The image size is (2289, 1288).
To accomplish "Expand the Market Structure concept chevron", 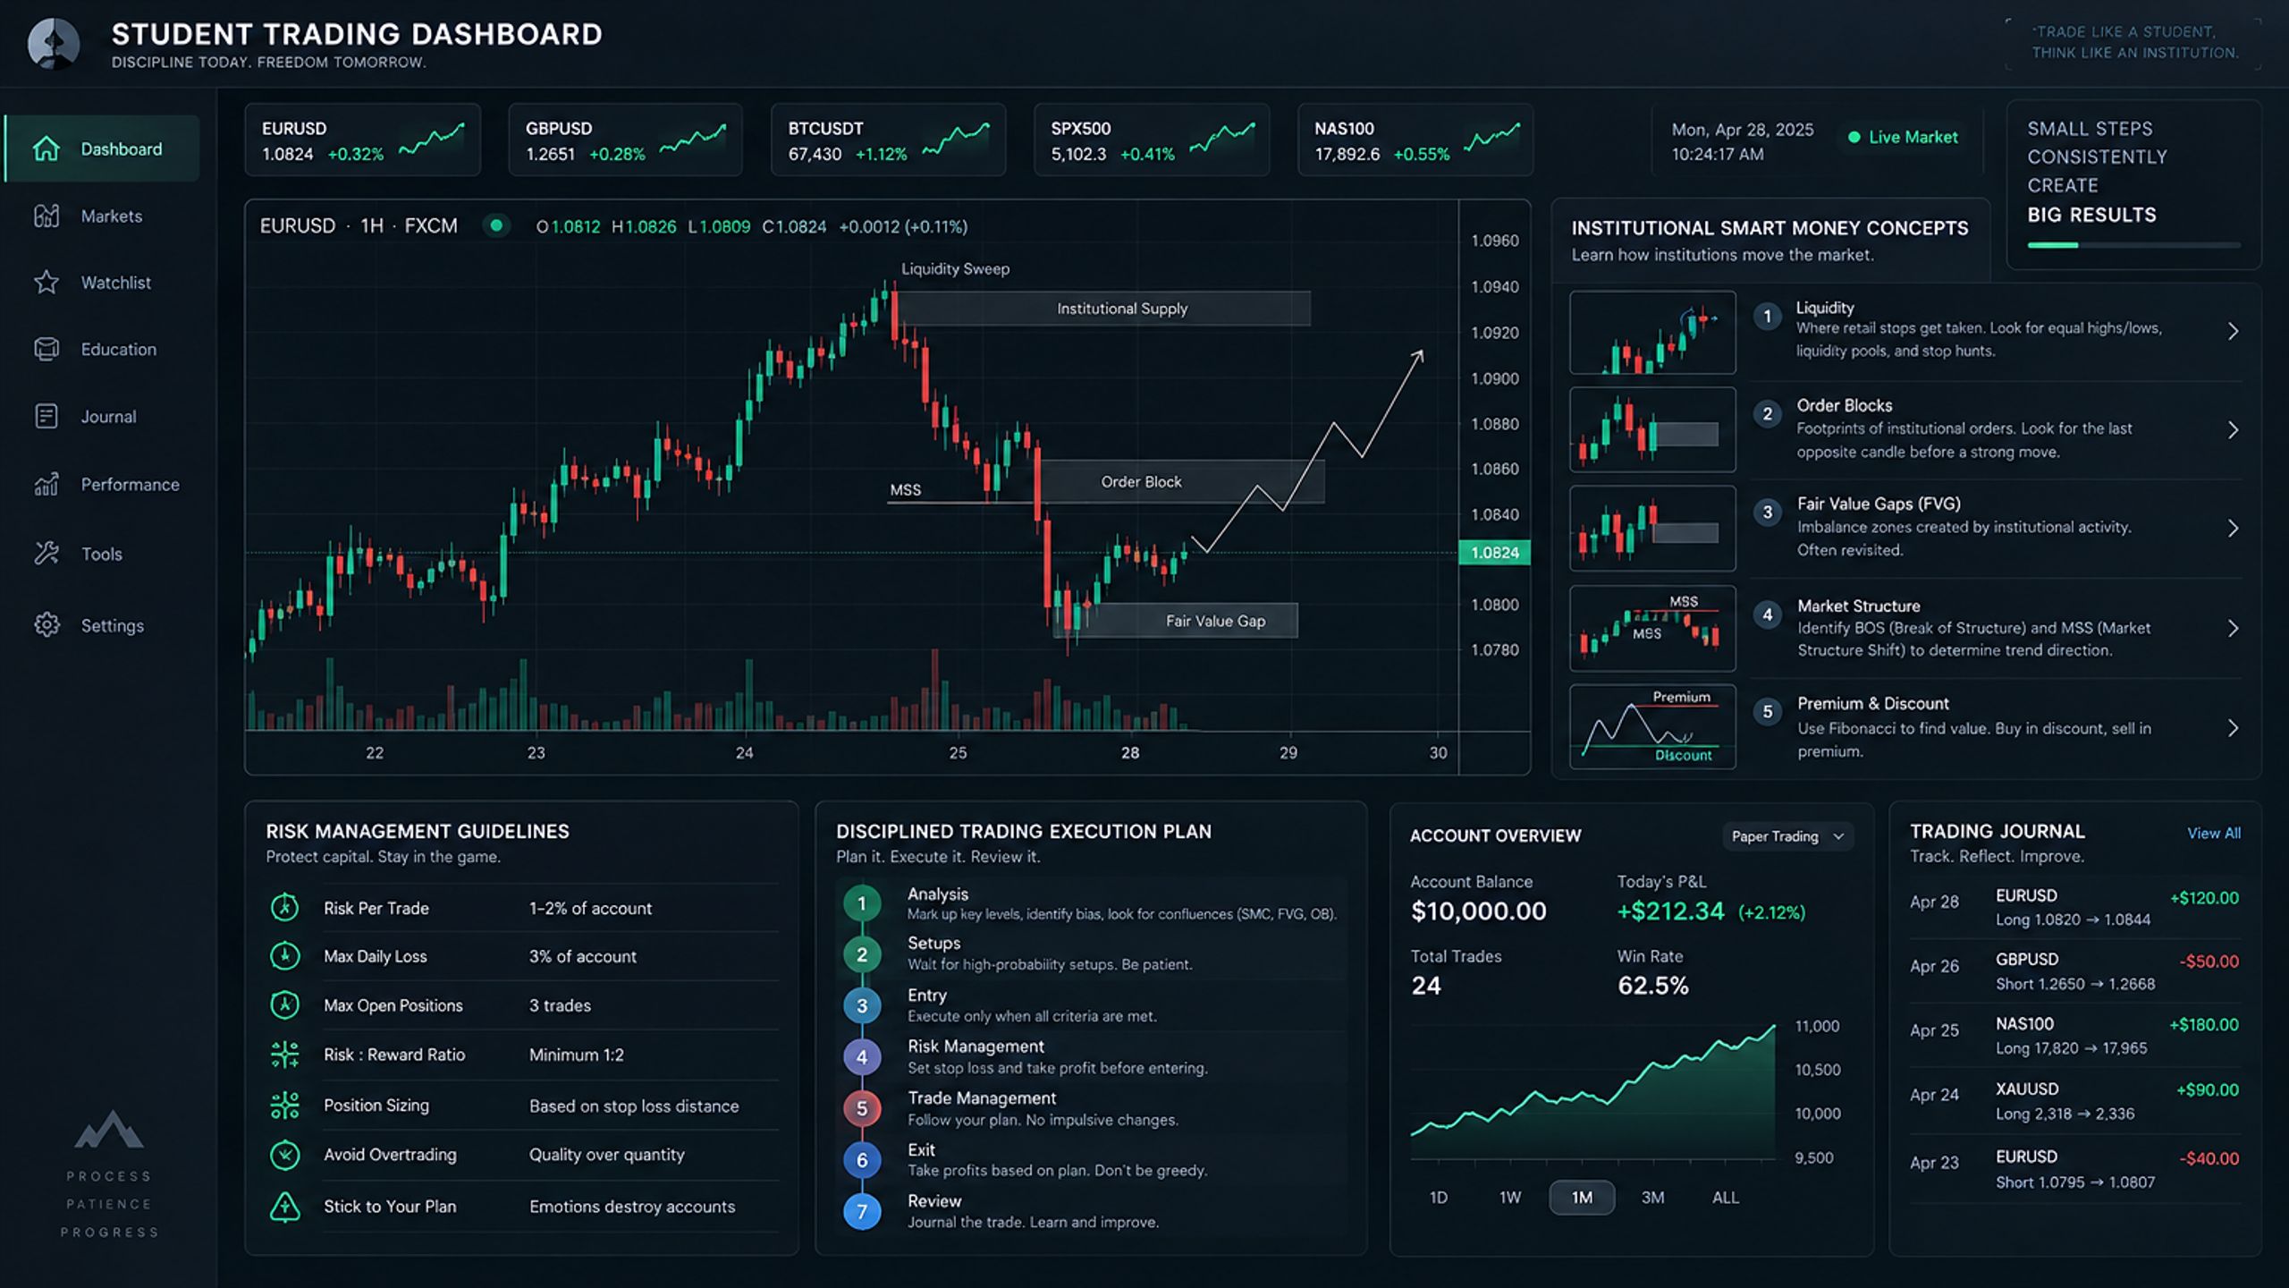I will 2233,628.
